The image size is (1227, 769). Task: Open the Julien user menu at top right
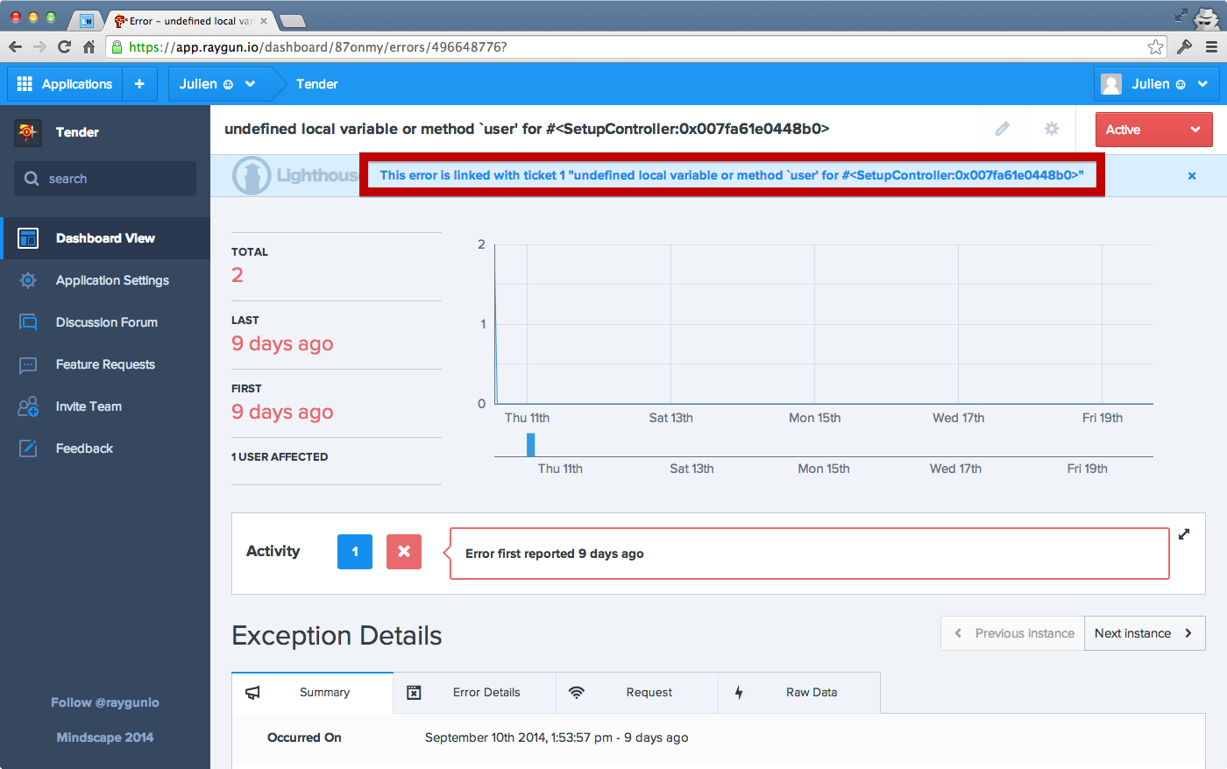tap(1157, 84)
